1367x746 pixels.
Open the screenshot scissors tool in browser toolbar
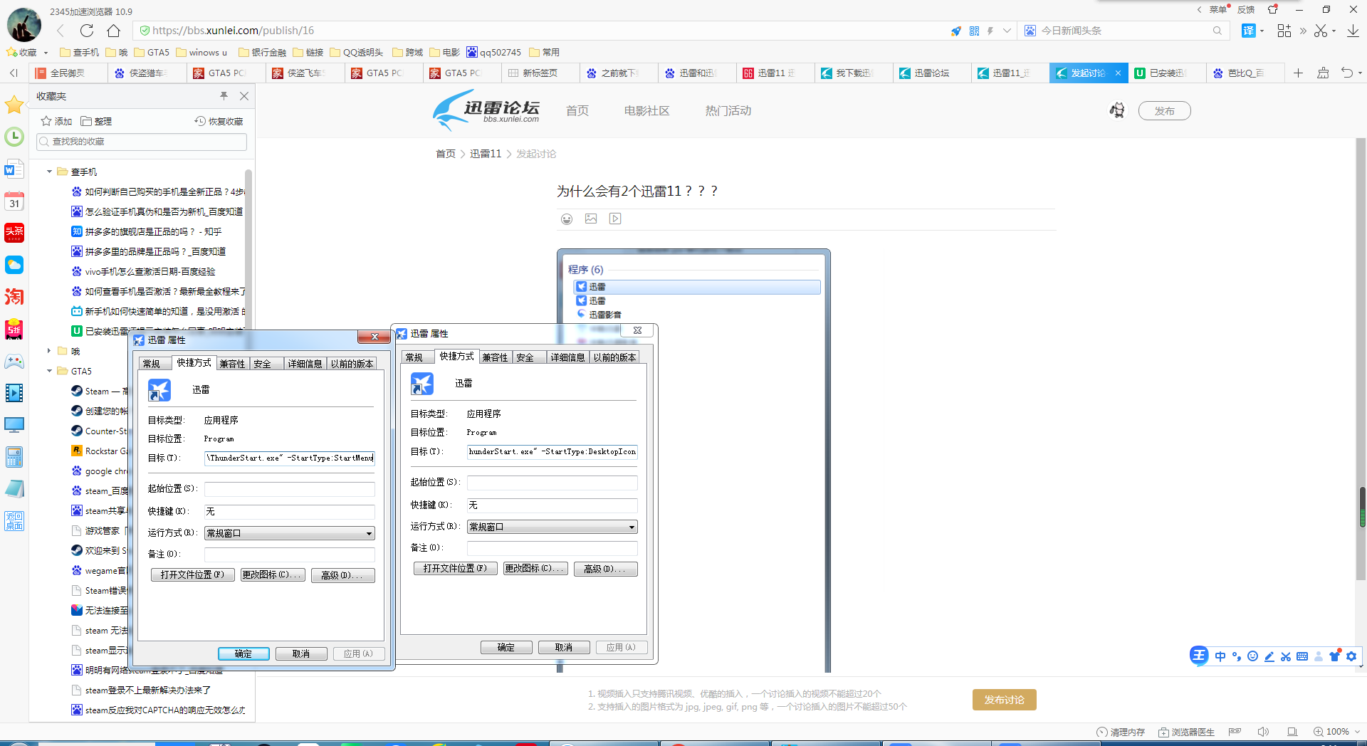(x=1321, y=31)
